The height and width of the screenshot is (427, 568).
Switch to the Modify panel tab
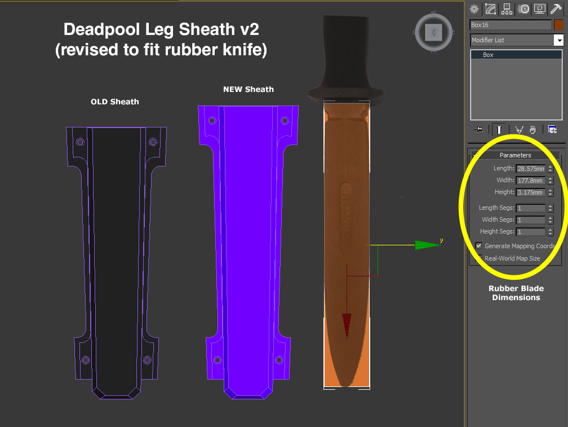pyautogui.click(x=490, y=9)
